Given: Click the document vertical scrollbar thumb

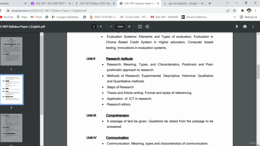Looking at the screenshot, I should [258, 72].
